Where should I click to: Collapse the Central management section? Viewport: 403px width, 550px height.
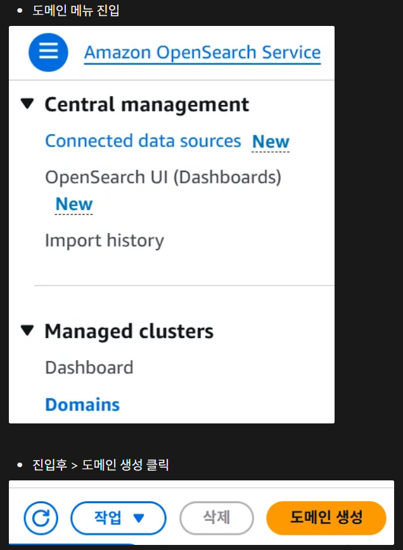click(27, 103)
